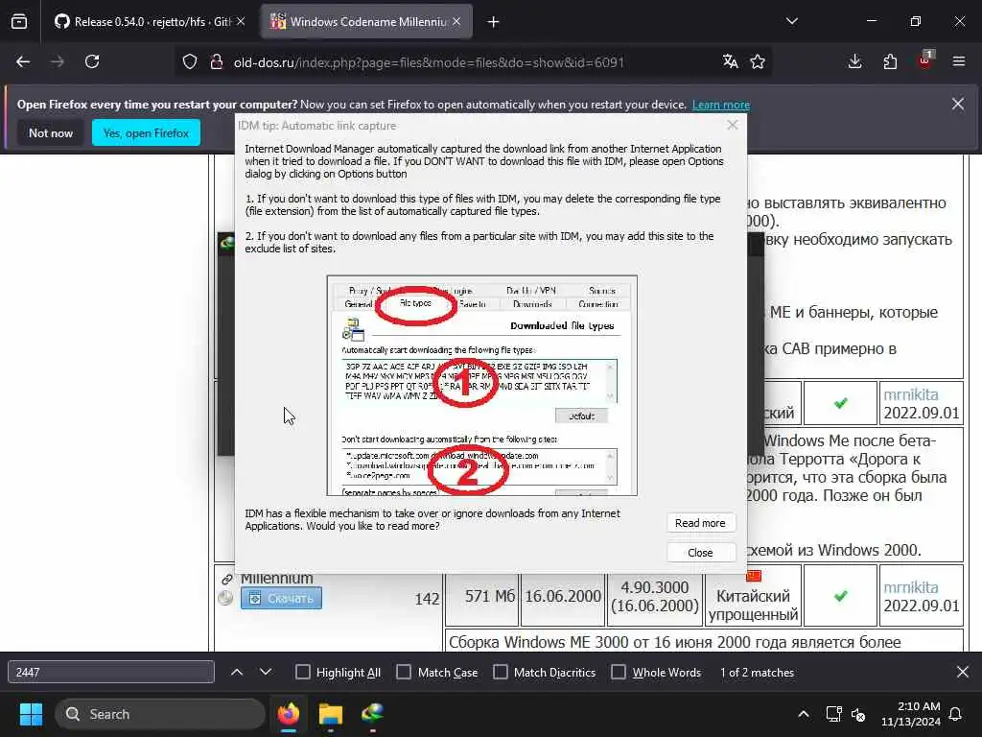
Task: Open the mrnikita link dated 2022.09.01 top row
Action: coord(911,394)
